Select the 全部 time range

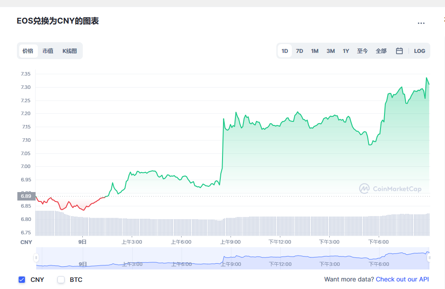pos(381,51)
